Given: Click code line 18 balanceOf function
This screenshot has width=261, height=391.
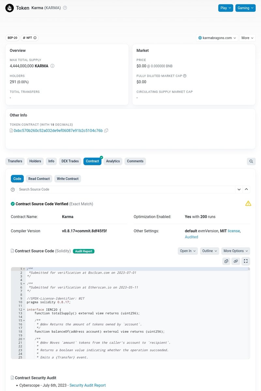Looking at the screenshot, I should [x=100, y=332].
